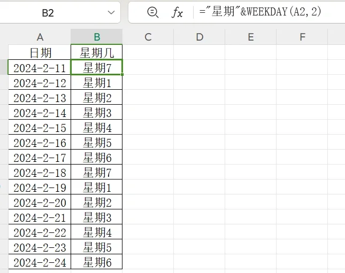Select the cell with date 2024-2-14
The width and height of the screenshot is (345, 273).
coord(40,112)
